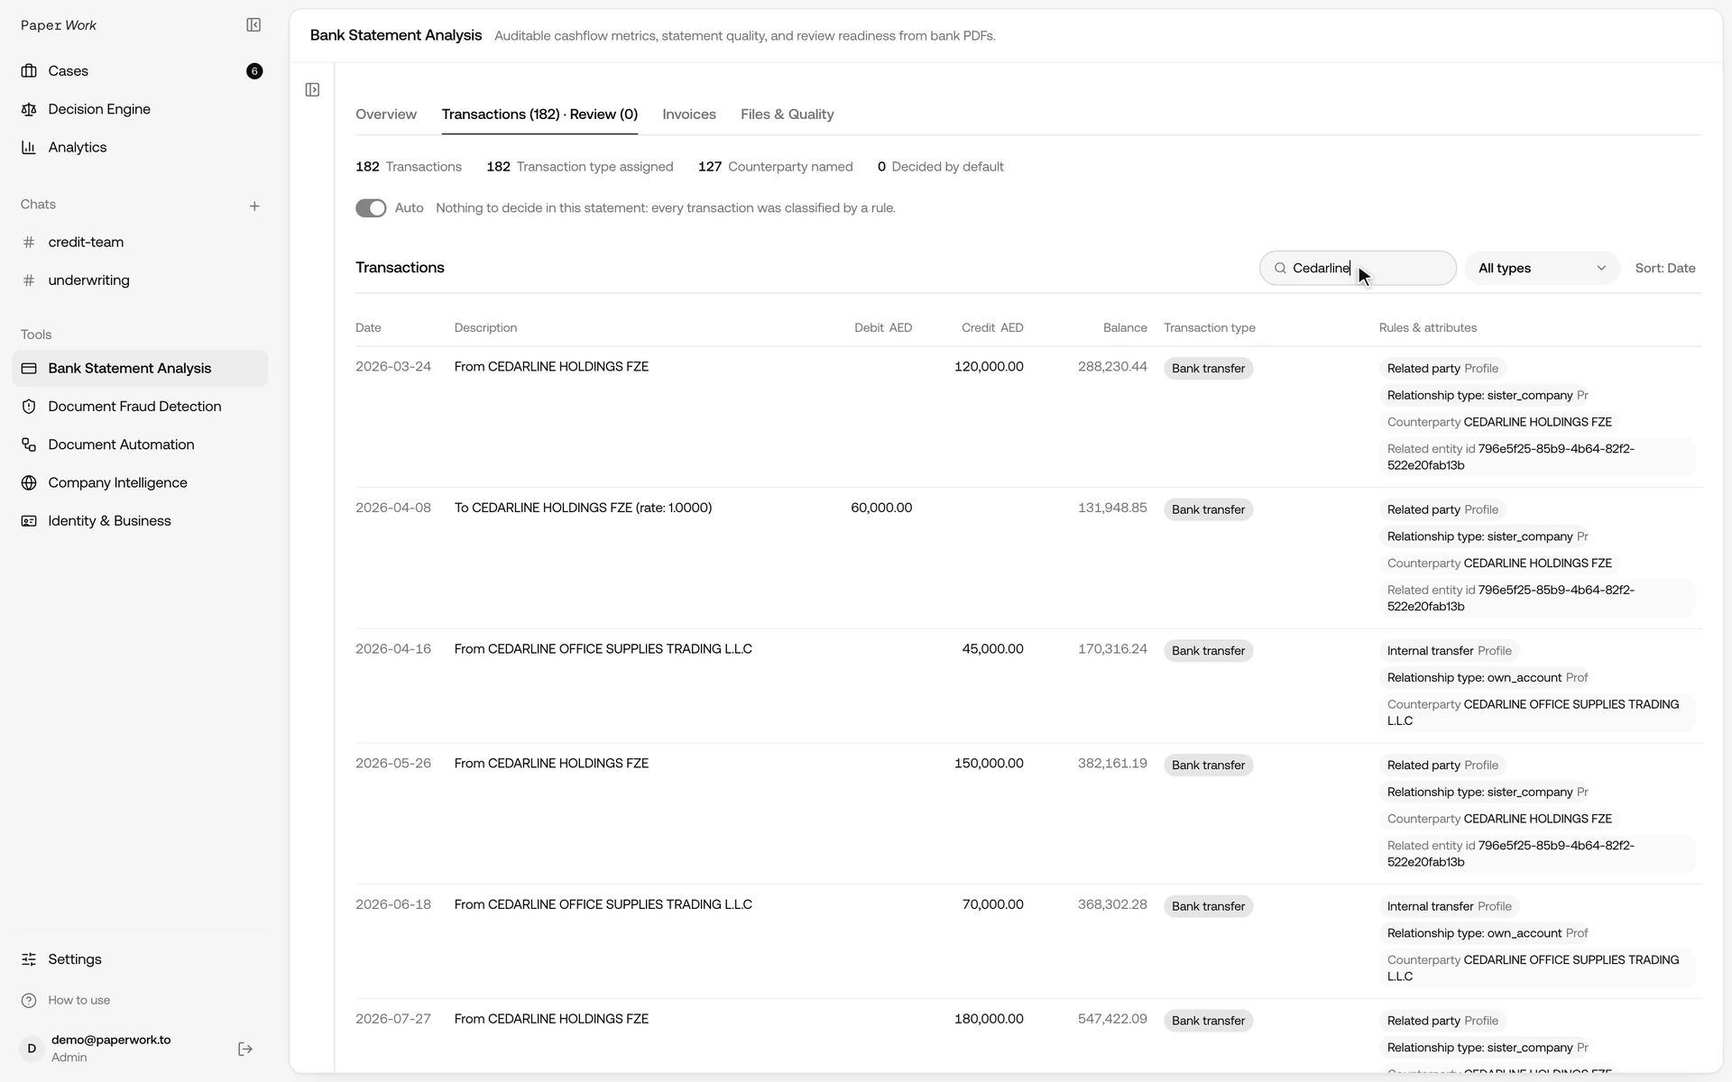Click the 2026-06-18 date cell
Image resolution: width=1732 pixels, height=1082 pixels.
[393, 905]
